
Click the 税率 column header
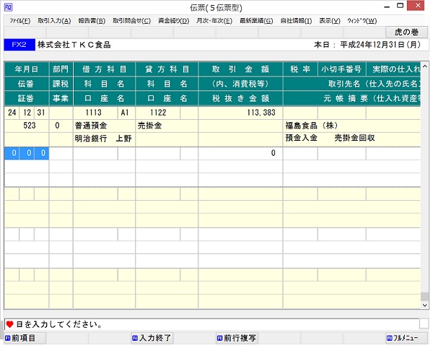coord(300,69)
